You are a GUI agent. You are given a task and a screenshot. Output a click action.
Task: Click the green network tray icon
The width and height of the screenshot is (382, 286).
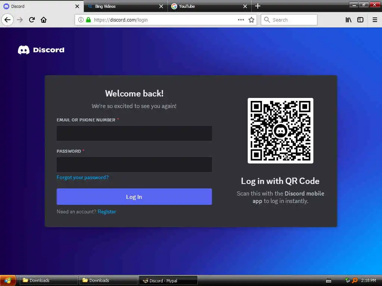click(x=348, y=280)
